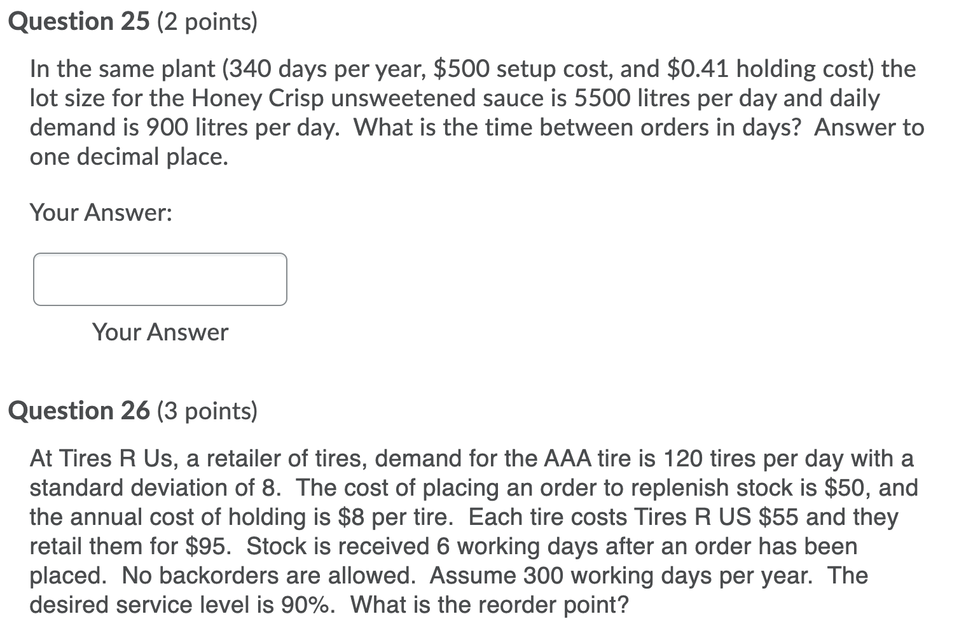The width and height of the screenshot is (973, 635).
Task: Click the border of the answer entry box
Action: point(159,255)
